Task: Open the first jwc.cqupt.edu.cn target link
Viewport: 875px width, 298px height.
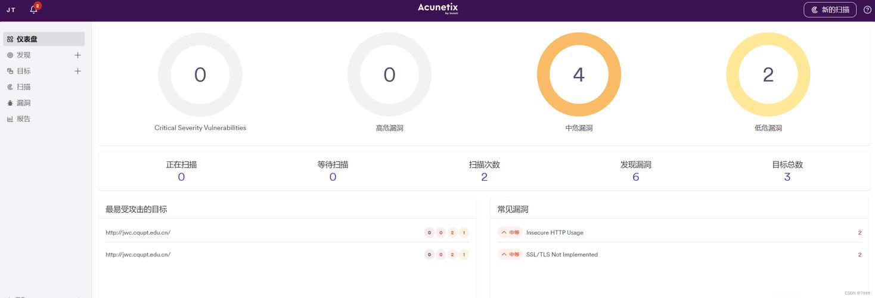Action: pos(138,232)
